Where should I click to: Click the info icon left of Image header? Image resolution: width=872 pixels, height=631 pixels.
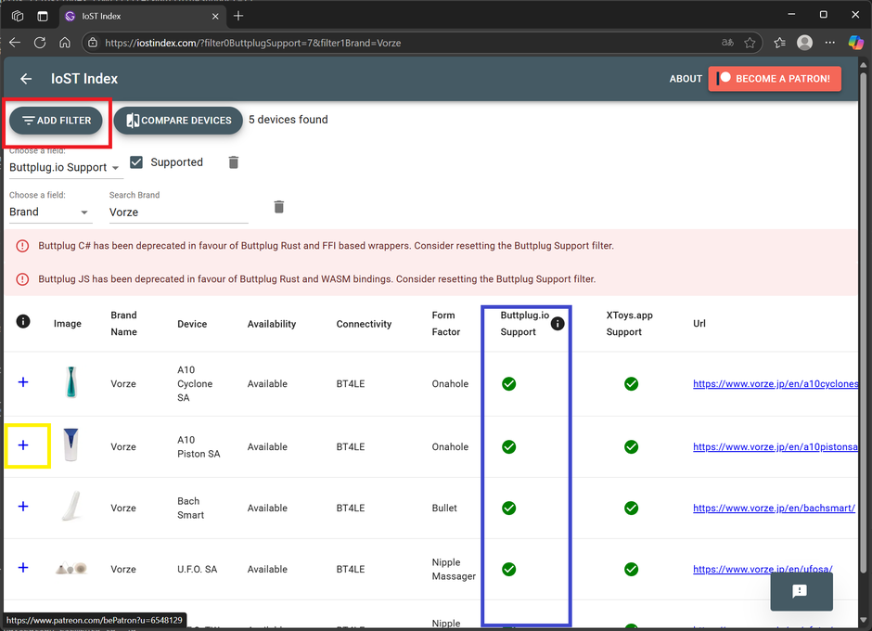(x=23, y=321)
